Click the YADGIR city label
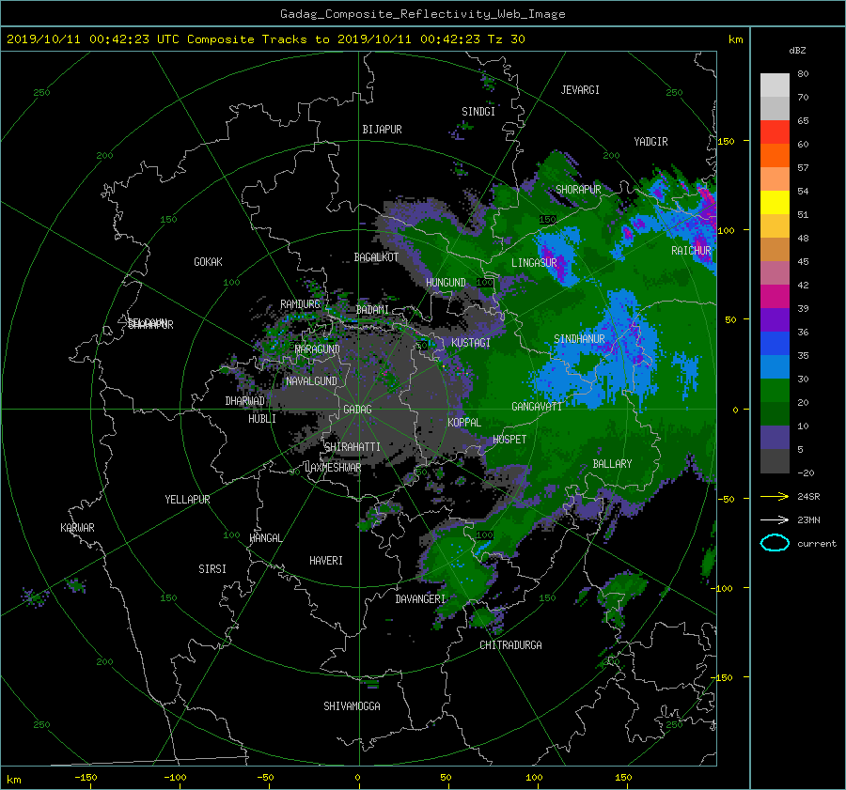This screenshot has height=790, width=846. 650,142
